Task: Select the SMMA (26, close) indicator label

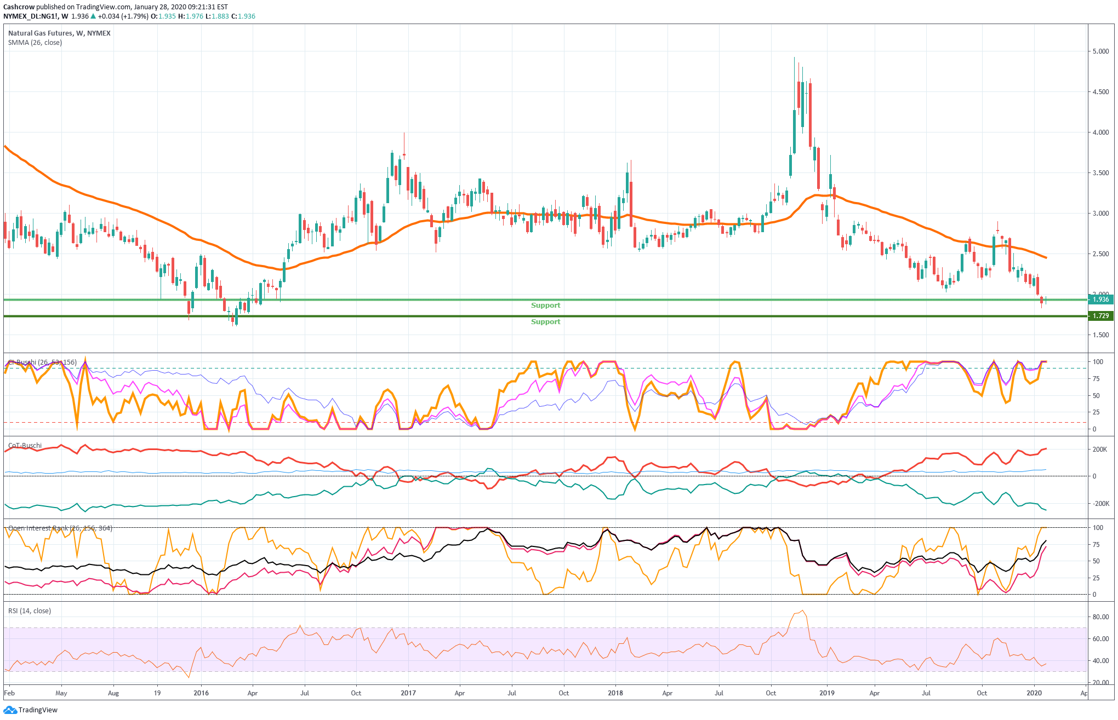Action: (x=35, y=42)
